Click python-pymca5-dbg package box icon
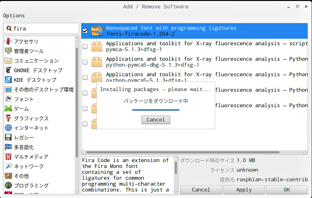Image resolution: width=312 pixels, height=198 pixels. (97, 62)
